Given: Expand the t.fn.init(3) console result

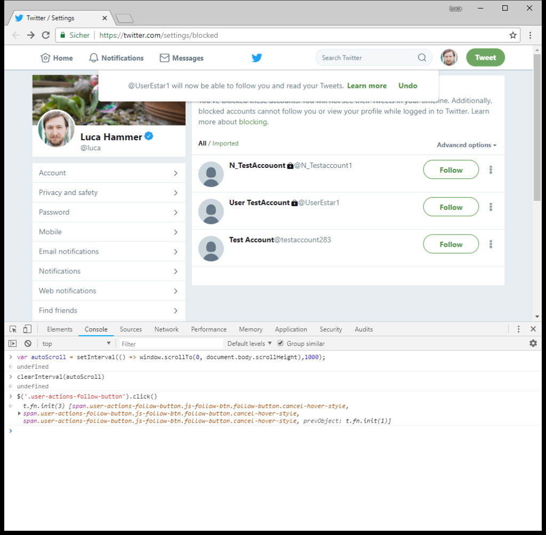Looking at the screenshot, I should [x=19, y=414].
